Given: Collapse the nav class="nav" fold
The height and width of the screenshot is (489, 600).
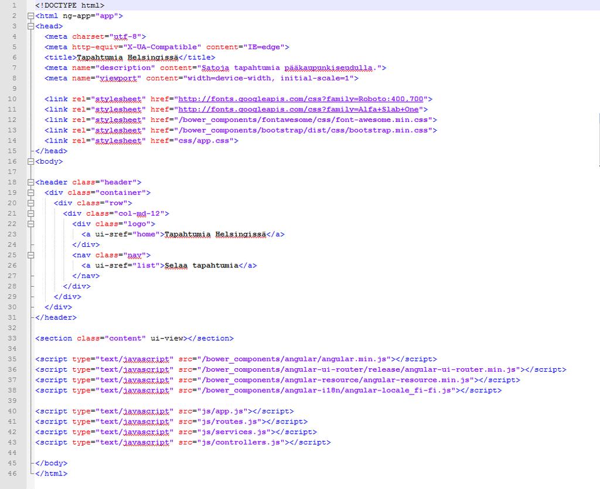Looking at the screenshot, I should [30, 255].
